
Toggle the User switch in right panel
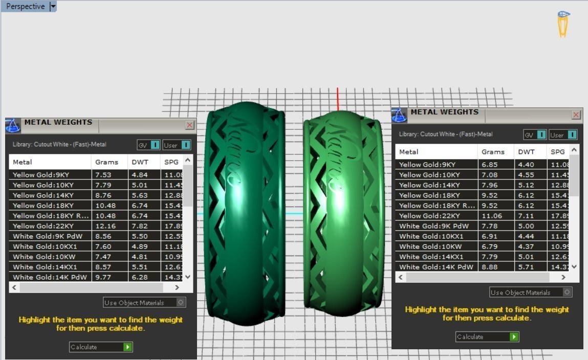(563, 135)
